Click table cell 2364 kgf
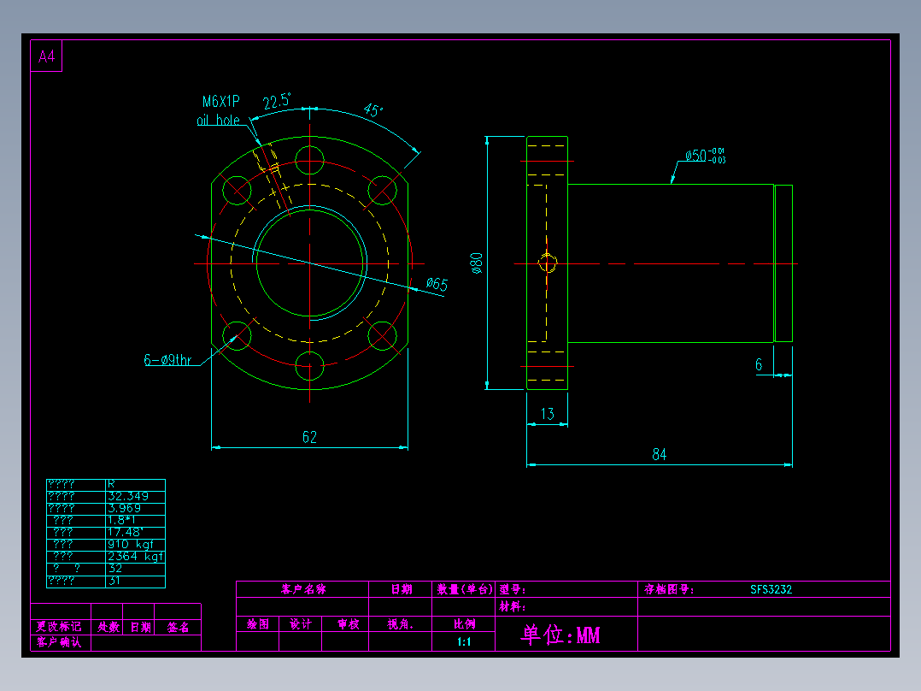The width and height of the screenshot is (921, 691). point(136,557)
